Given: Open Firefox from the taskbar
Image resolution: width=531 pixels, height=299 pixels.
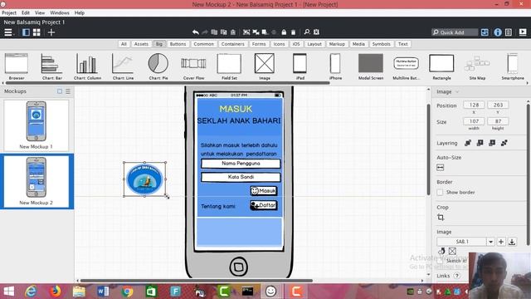Looking at the screenshot, I should pos(56,292).
